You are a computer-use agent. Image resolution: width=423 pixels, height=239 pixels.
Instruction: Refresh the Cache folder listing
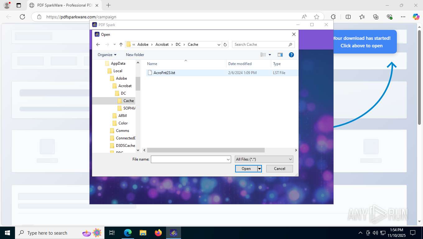[x=225, y=45]
